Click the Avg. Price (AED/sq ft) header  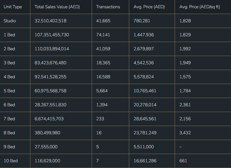pos(200,7)
